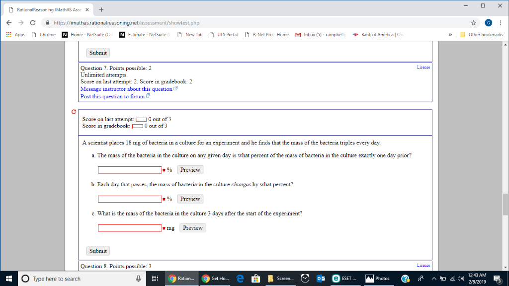Launch Microsoft Edge from the taskbar
509x286 pixels.
[x=239, y=279]
